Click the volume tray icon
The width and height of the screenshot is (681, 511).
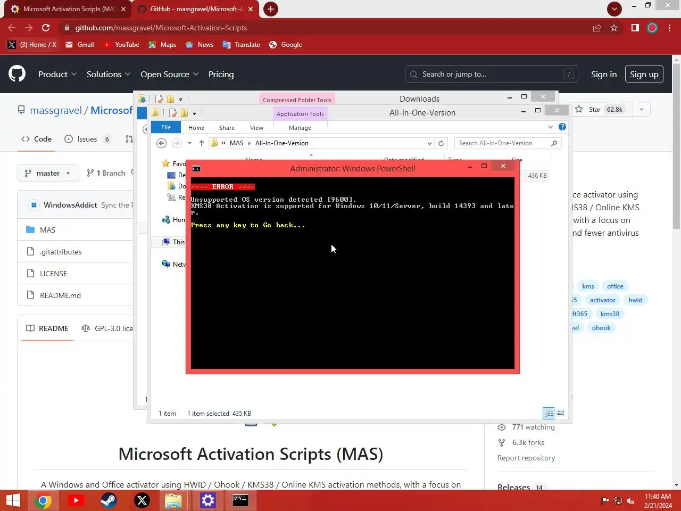tap(631, 500)
